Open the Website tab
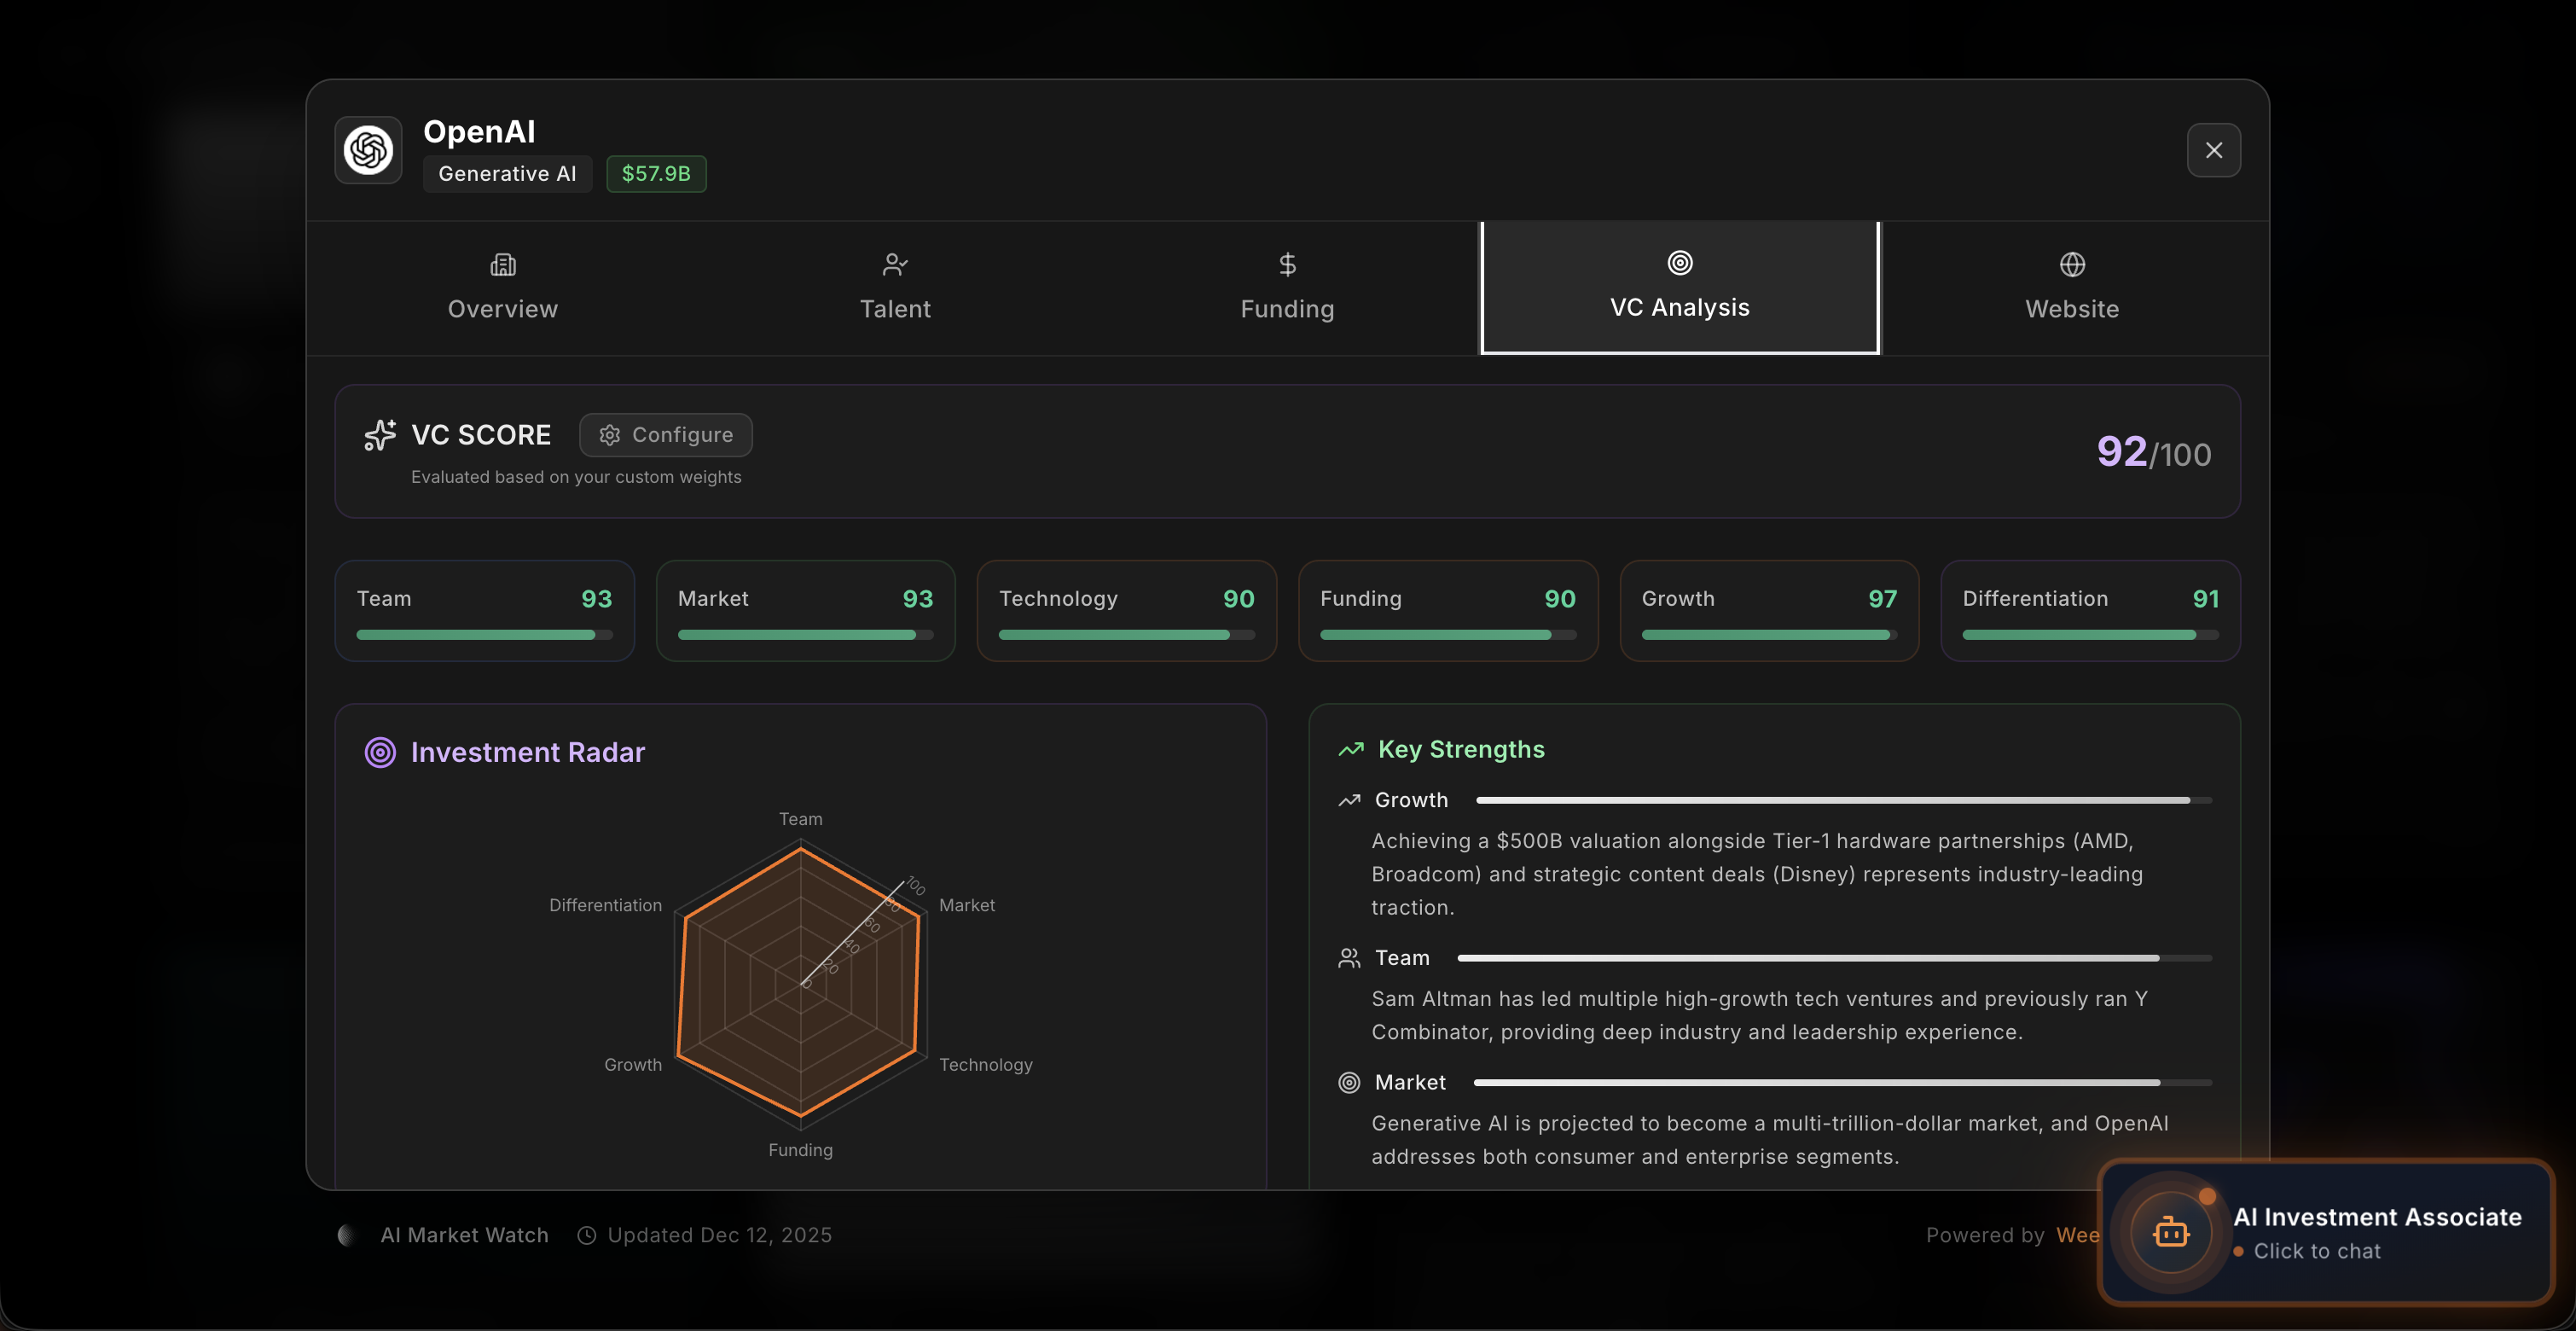Viewport: 2576px width, 1331px height. point(2072,288)
